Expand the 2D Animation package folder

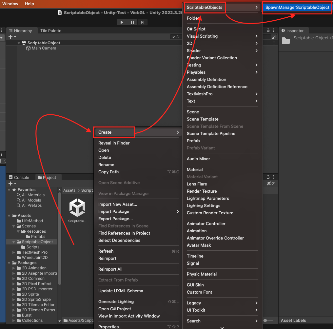point(13,268)
